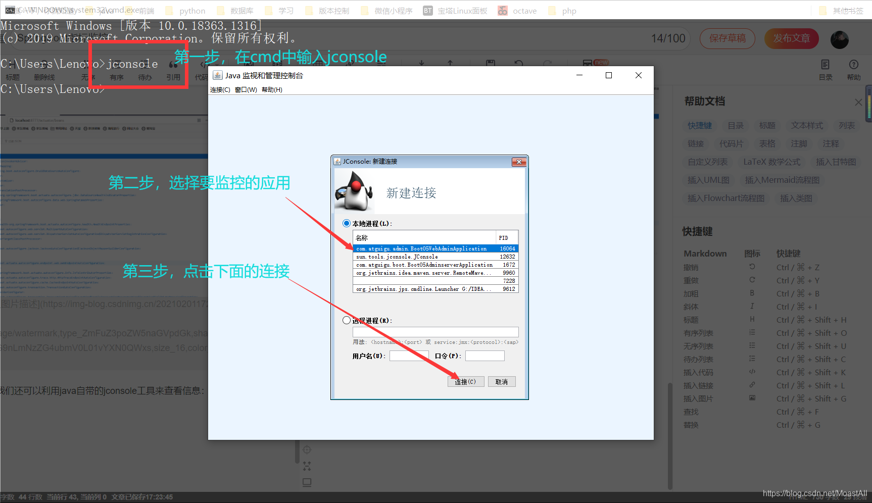872x503 pixels.
Task: Open the 代码片 help topic
Action: point(732,144)
